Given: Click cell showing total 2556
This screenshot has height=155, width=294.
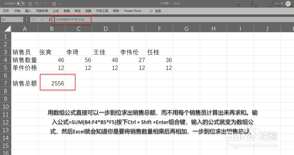Looking at the screenshot, I should coord(52,83).
